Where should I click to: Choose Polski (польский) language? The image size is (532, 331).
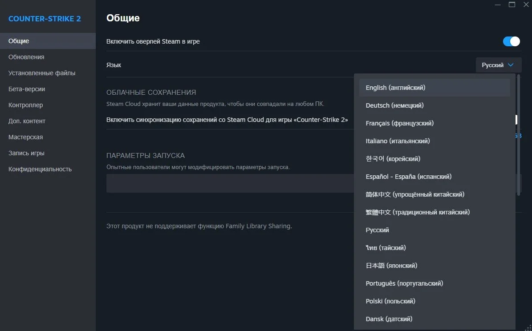(x=435, y=302)
